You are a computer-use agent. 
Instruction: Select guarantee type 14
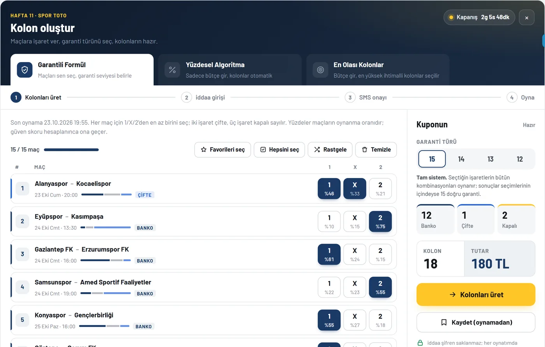[461, 159]
